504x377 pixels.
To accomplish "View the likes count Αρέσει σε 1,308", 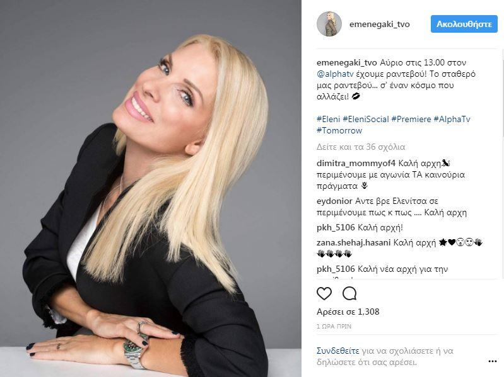I will (x=348, y=312).
